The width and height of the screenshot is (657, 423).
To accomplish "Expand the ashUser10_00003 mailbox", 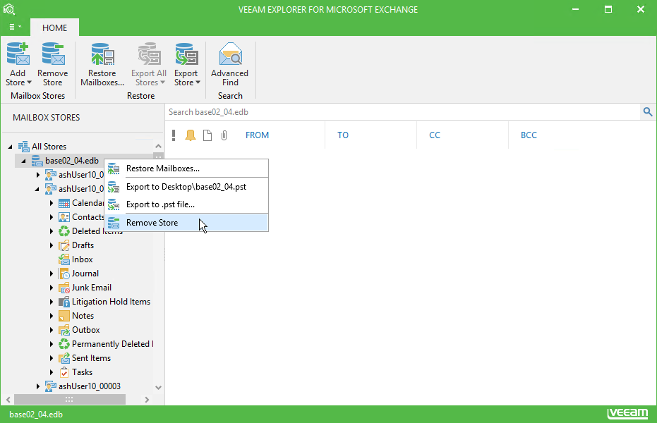I will [x=37, y=386].
